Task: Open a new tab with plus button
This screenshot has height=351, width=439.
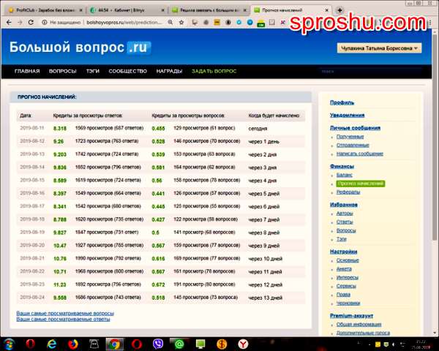Action: [x=339, y=10]
